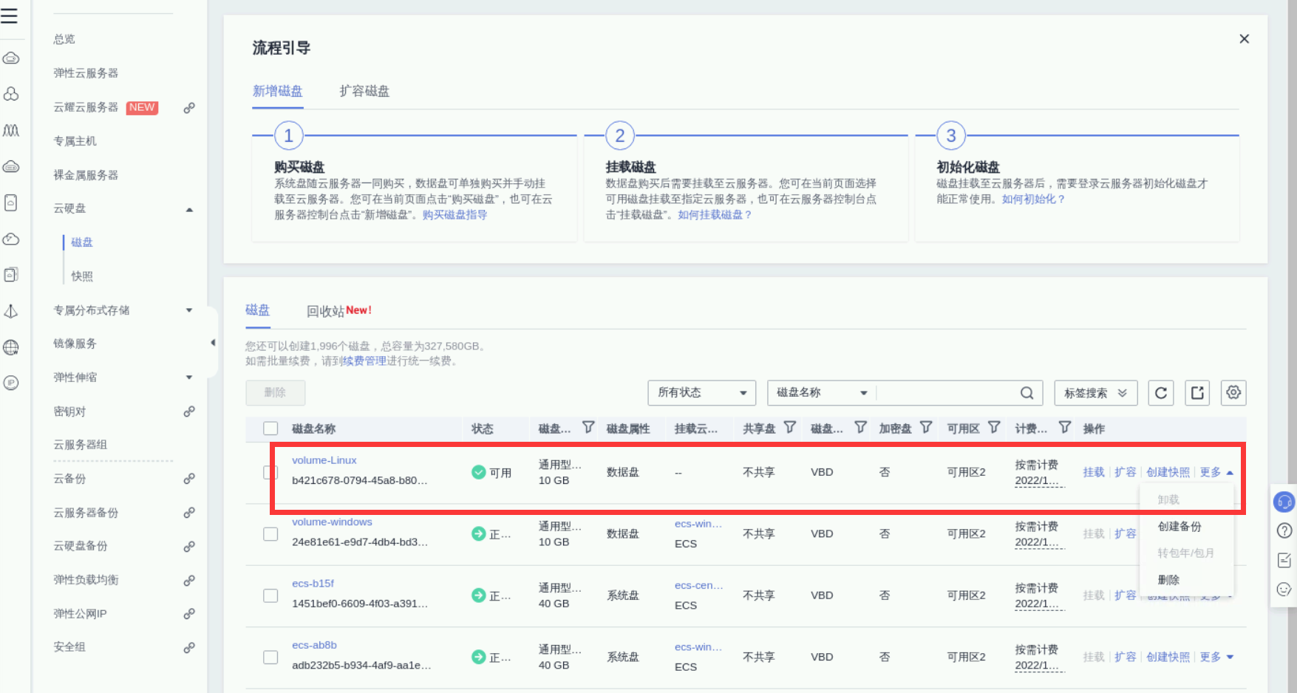Viewport: 1297px width, 693px height.
Task: Click the link icon beside 安全组
Action: click(x=189, y=648)
